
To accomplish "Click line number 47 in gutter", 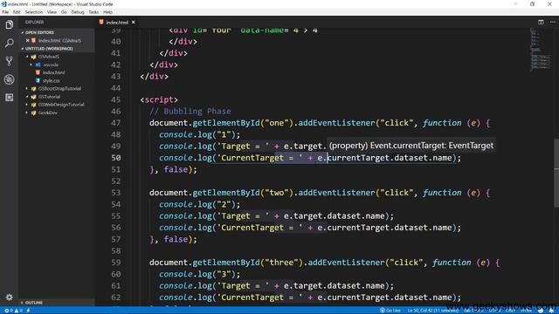I will pos(116,123).
